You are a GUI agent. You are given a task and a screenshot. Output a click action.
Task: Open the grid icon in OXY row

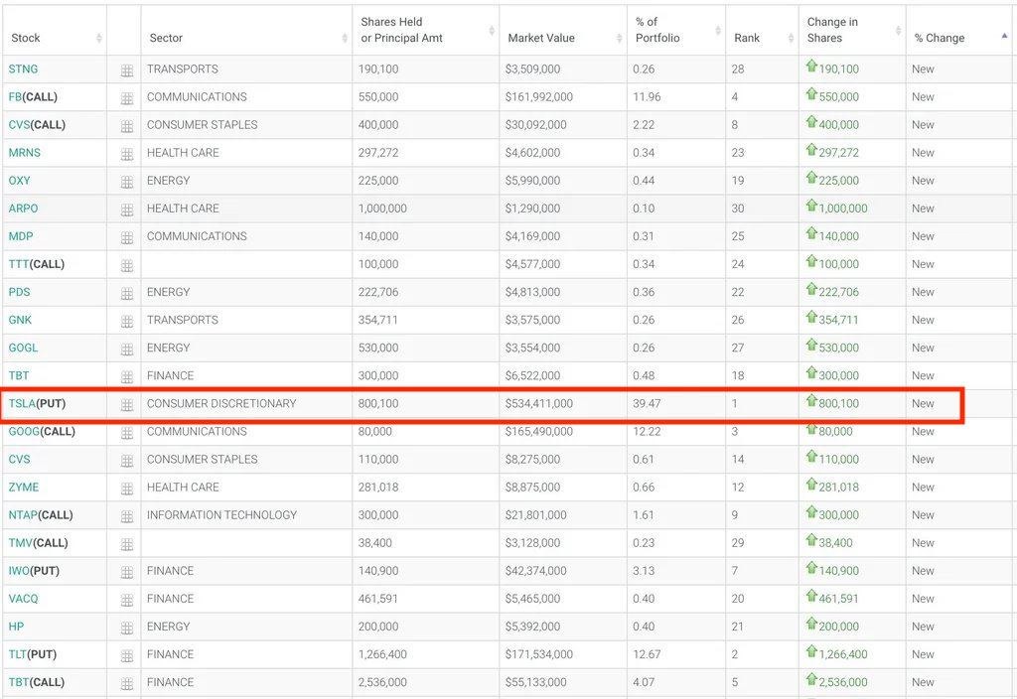[127, 183]
